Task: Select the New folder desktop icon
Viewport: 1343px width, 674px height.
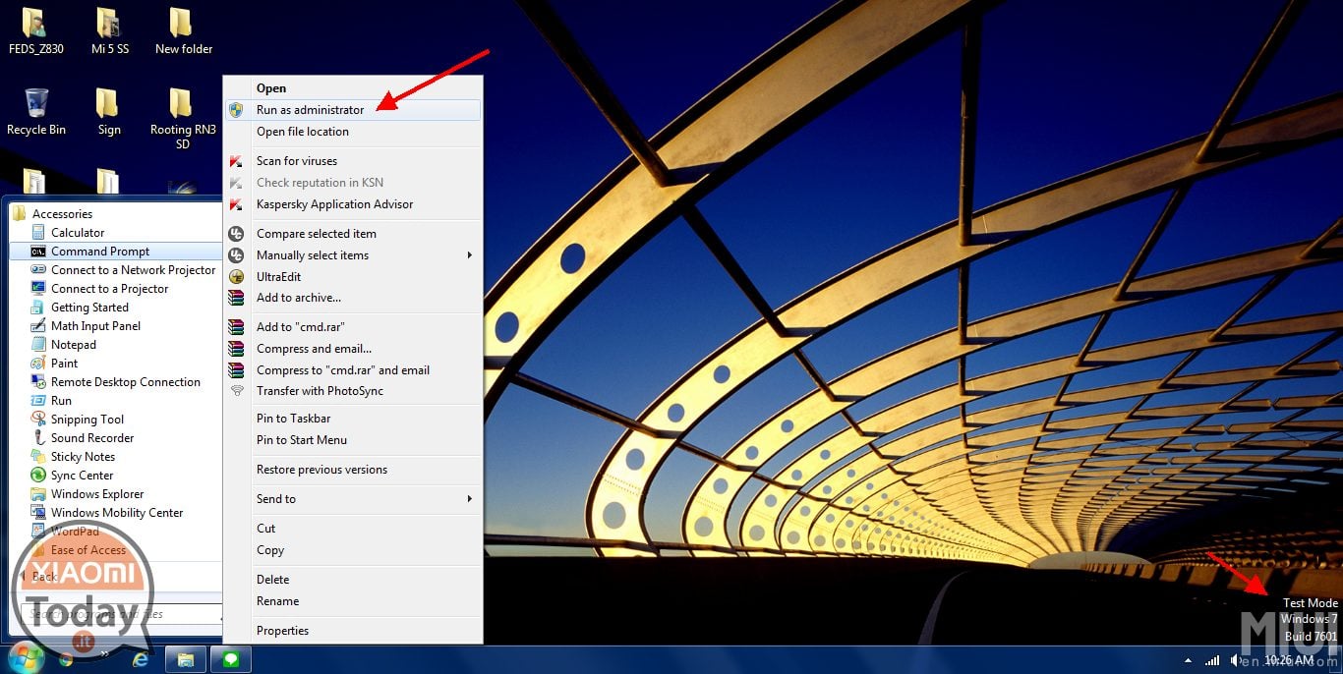Action: point(183,30)
